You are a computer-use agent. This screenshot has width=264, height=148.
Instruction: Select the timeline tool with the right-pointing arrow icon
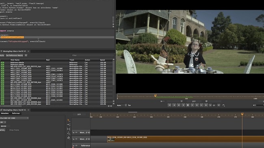point(68,124)
